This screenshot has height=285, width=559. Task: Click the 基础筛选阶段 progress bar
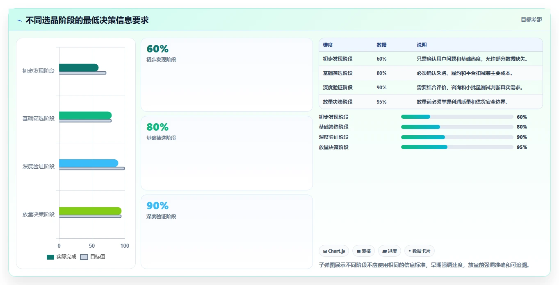tap(457, 127)
